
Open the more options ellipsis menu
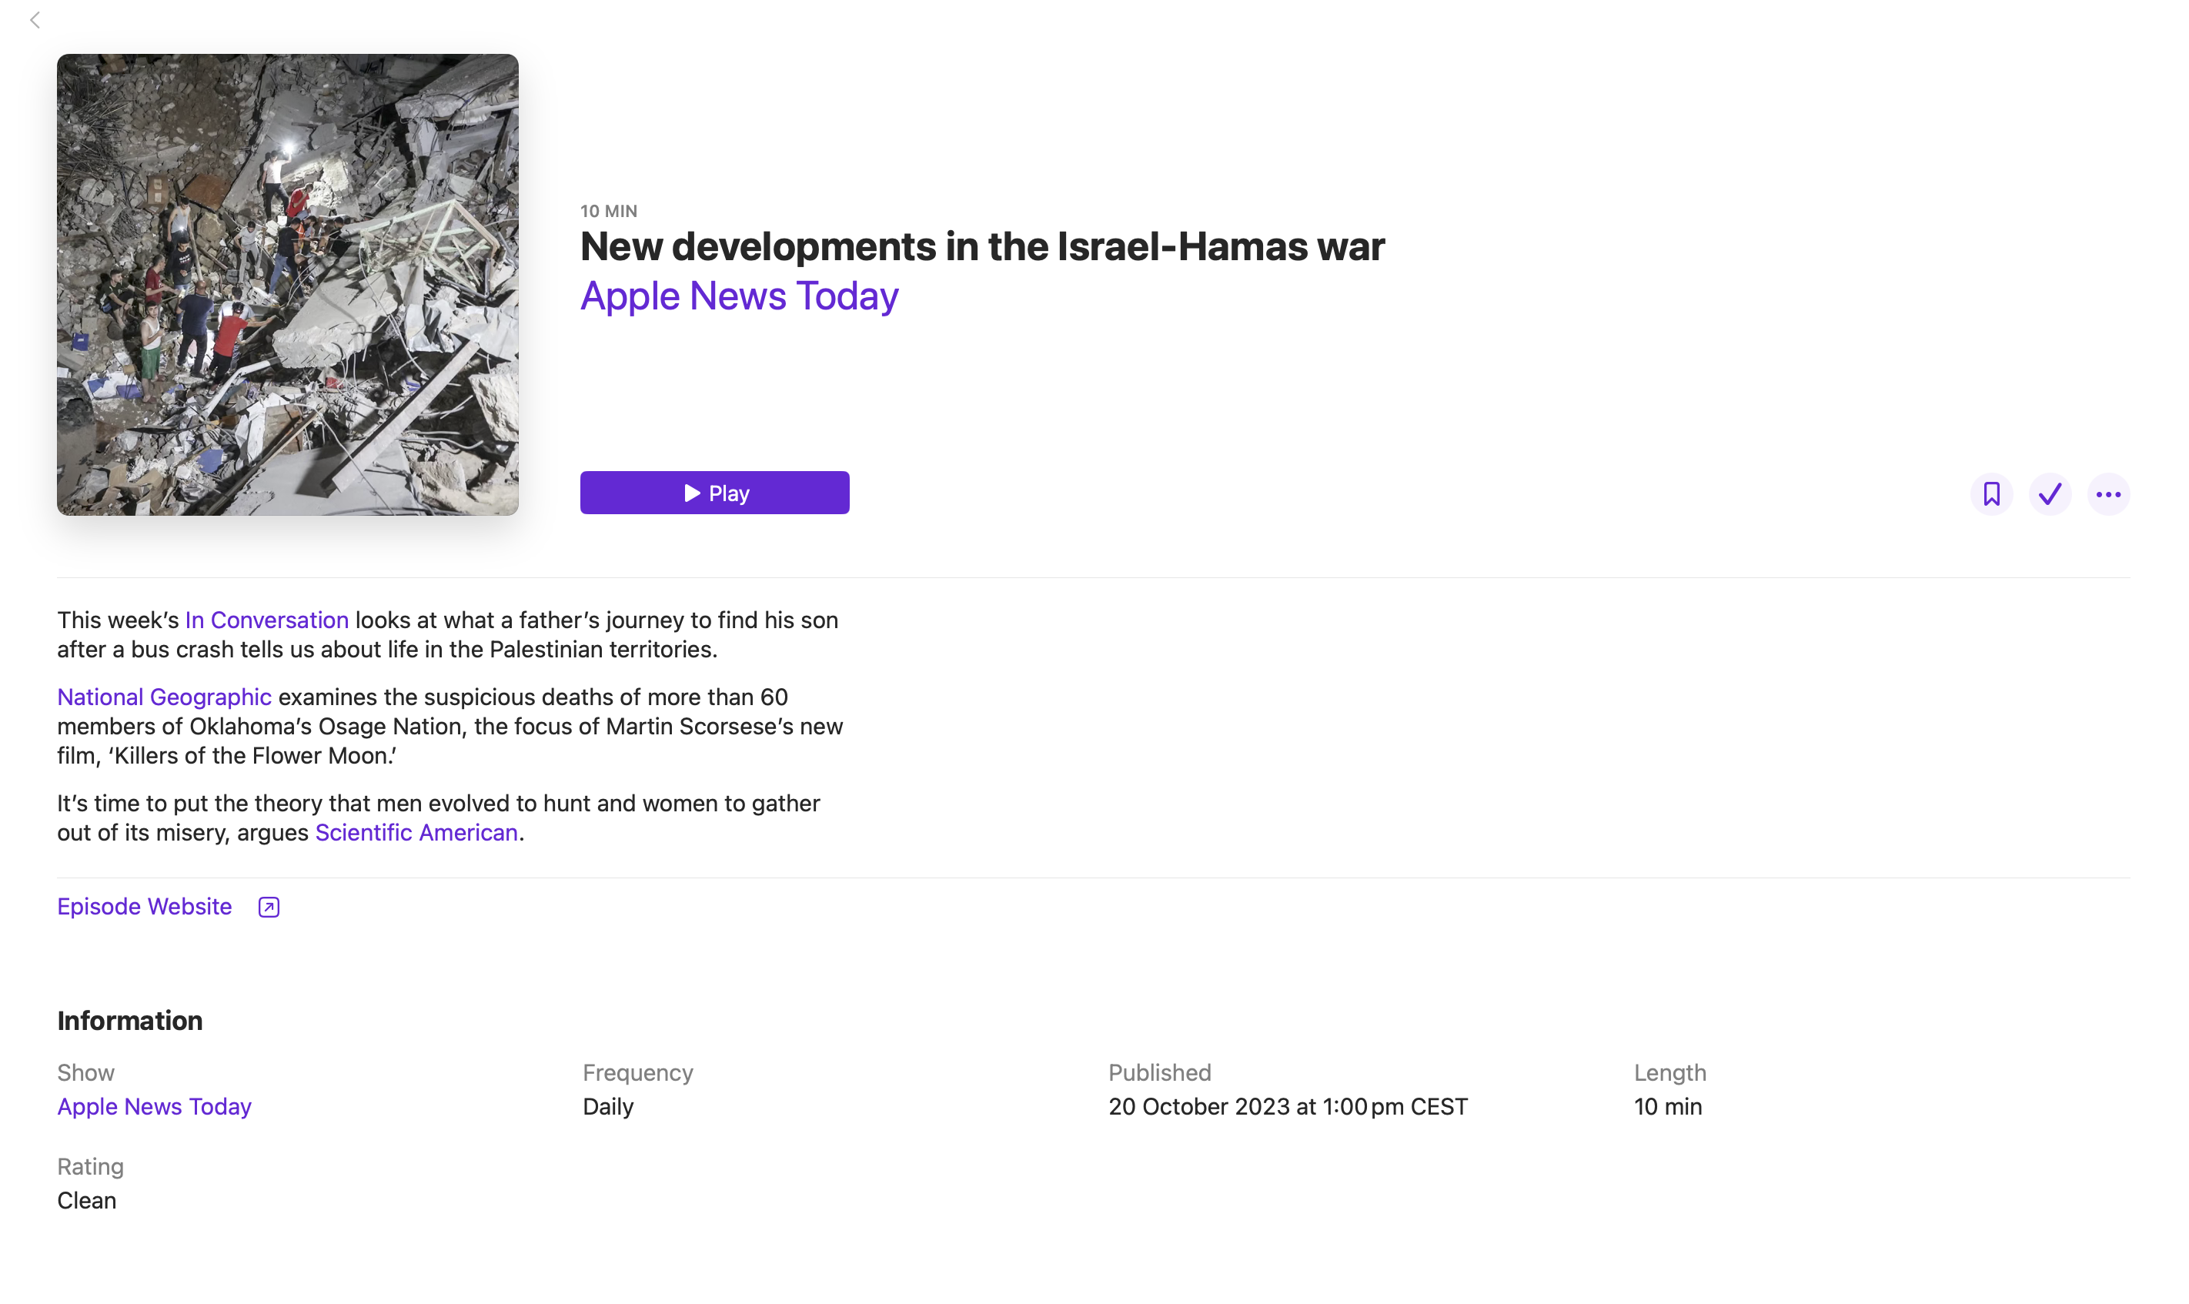pyautogui.click(x=2107, y=494)
